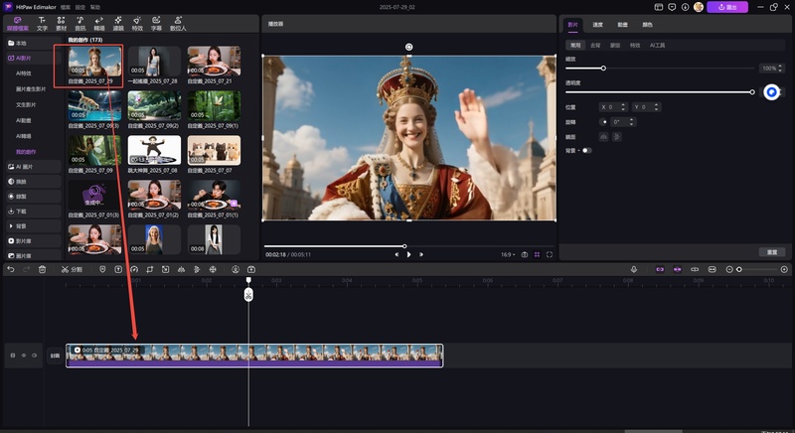Toggle the second purple magnet snapping icon
The width and height of the screenshot is (795, 433).
(x=677, y=269)
